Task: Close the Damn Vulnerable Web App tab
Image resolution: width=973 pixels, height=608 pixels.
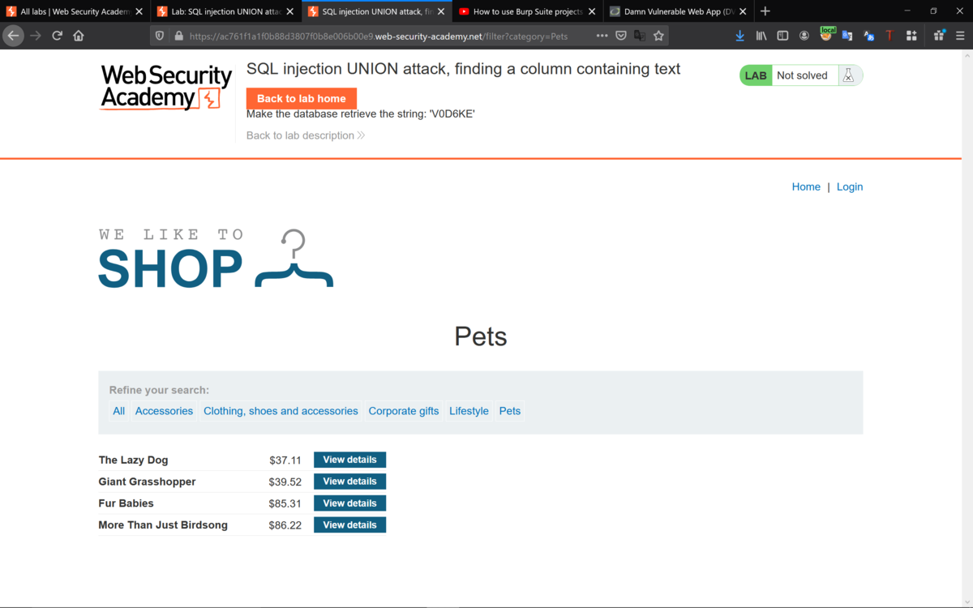Action: [x=743, y=11]
